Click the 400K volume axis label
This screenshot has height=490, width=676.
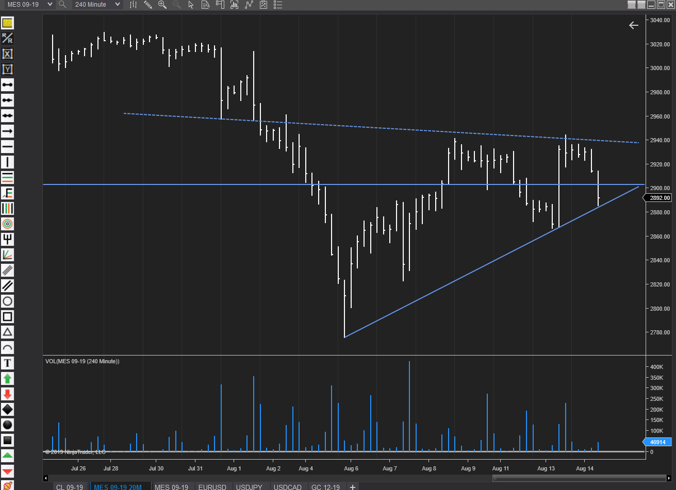[x=657, y=367]
